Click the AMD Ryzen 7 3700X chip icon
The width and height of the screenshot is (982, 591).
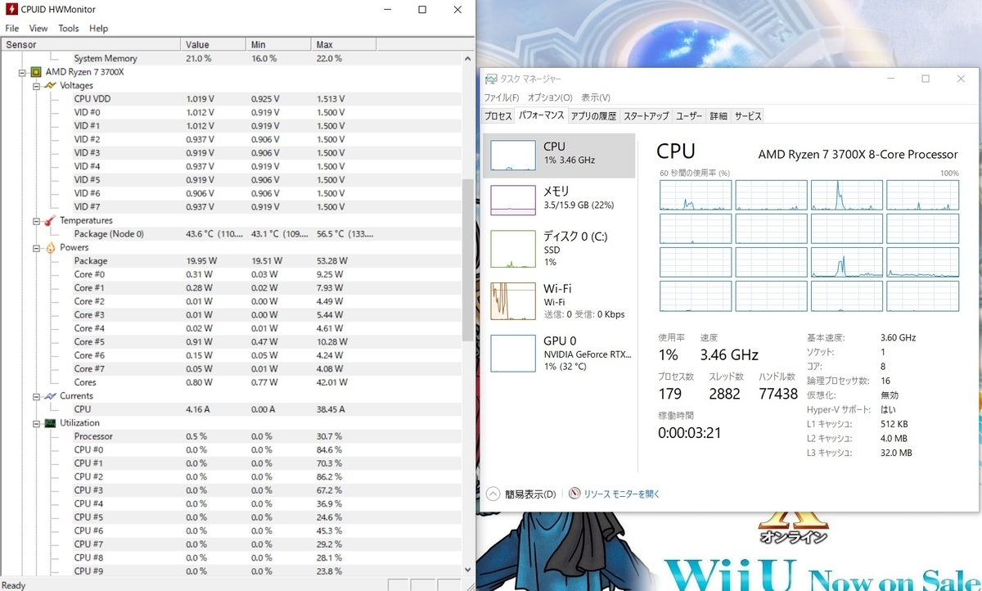(36, 72)
